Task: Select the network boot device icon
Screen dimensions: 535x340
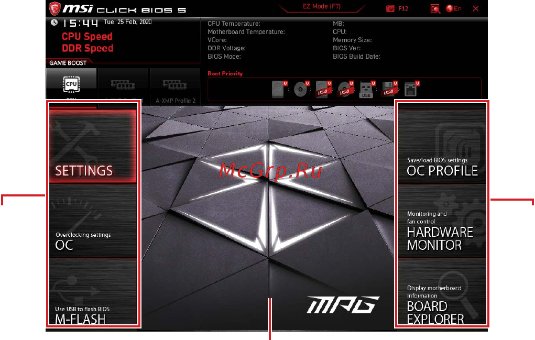Action: tap(411, 90)
